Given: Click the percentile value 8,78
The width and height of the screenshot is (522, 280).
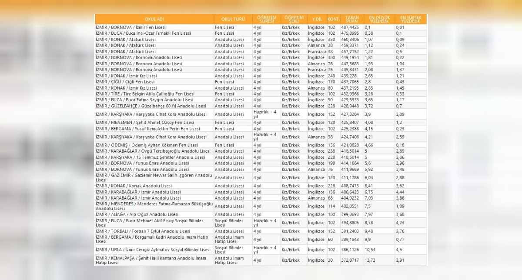Looking at the screenshot, I should click(x=369, y=223).
